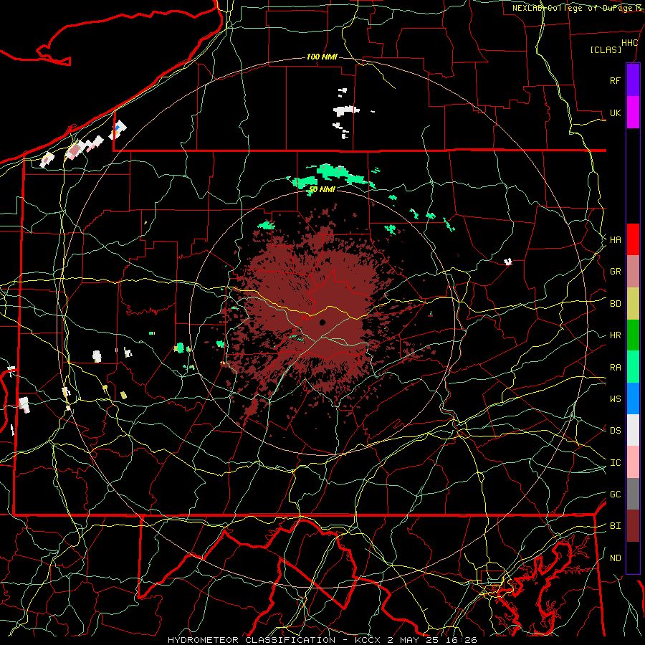This screenshot has height=645, width=645.
Task: Click the RF legend label
Action: pyautogui.click(x=615, y=80)
